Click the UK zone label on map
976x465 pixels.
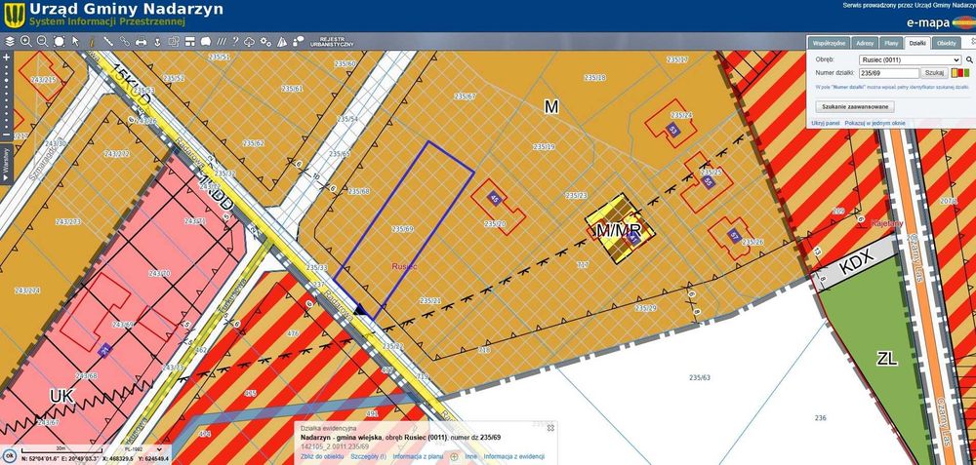pos(61,396)
